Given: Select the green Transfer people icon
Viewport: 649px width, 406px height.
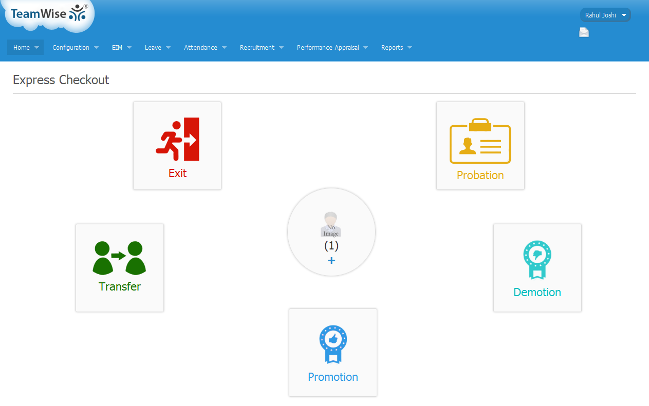Looking at the screenshot, I should point(119,258).
